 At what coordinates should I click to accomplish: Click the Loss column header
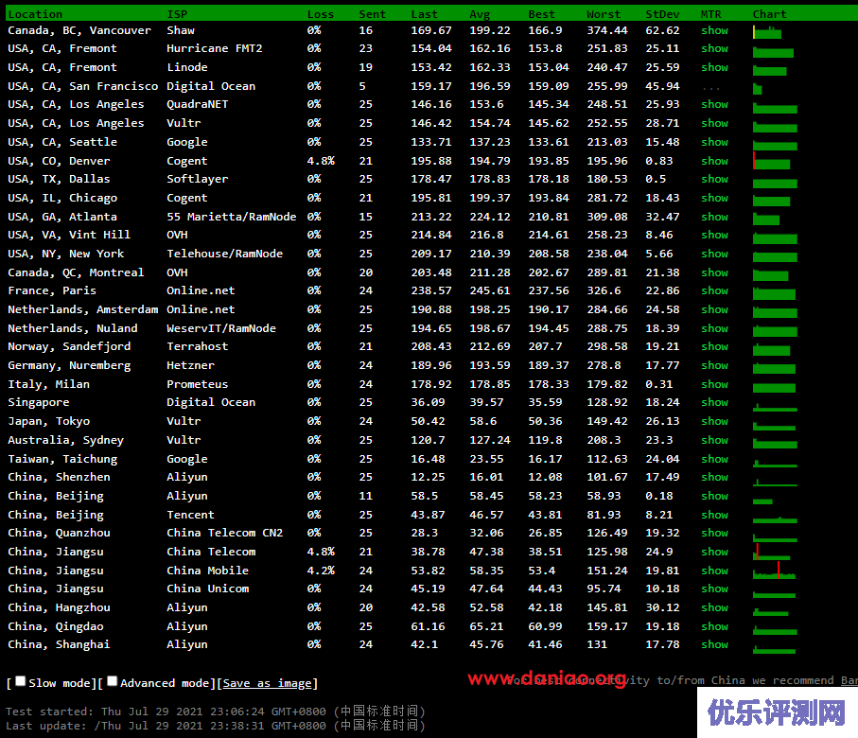tap(320, 14)
